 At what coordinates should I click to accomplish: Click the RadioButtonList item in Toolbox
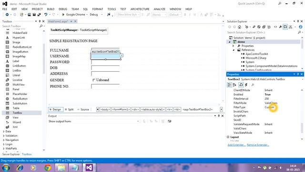click(22, 47)
